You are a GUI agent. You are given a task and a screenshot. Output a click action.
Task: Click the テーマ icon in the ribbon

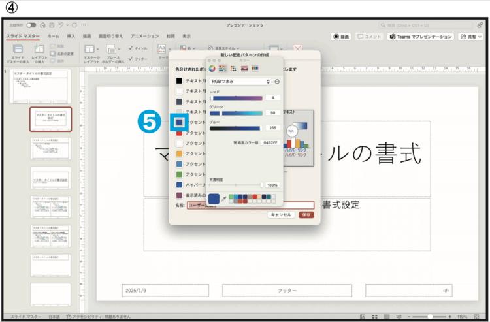point(162,49)
